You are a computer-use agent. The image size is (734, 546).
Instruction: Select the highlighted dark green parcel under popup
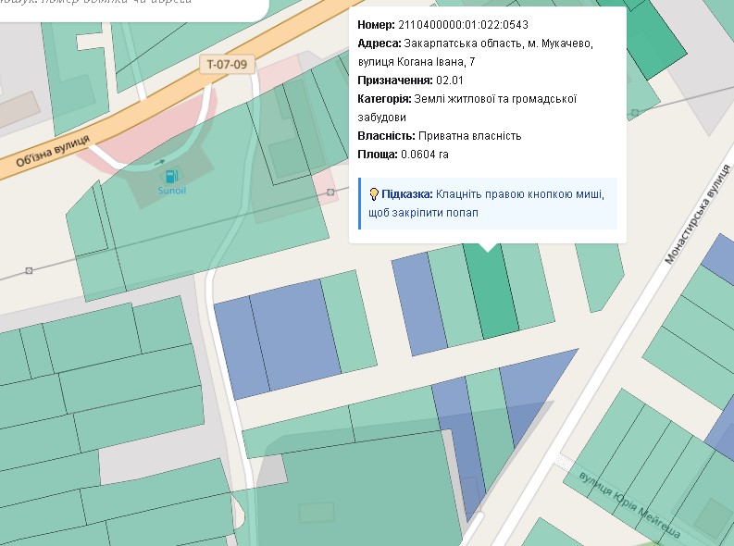[x=491, y=296]
